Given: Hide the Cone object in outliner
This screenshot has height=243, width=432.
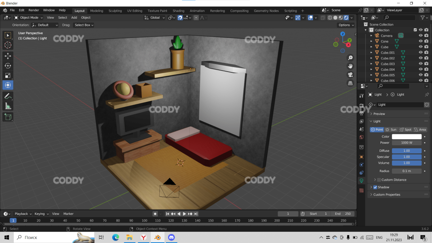Looking at the screenshot, I should click(x=420, y=41).
